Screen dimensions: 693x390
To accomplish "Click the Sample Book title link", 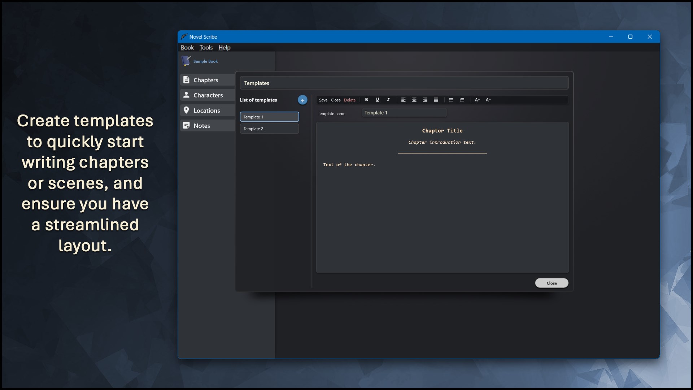I will 205,61.
